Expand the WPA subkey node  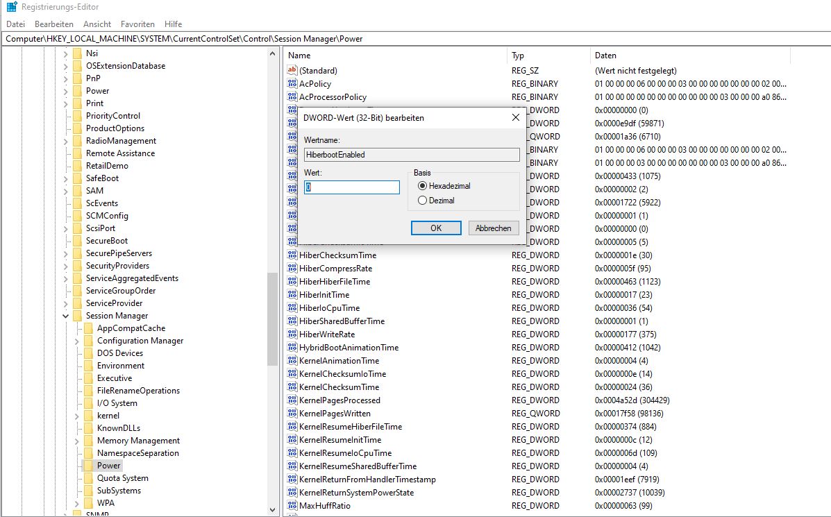pos(77,503)
